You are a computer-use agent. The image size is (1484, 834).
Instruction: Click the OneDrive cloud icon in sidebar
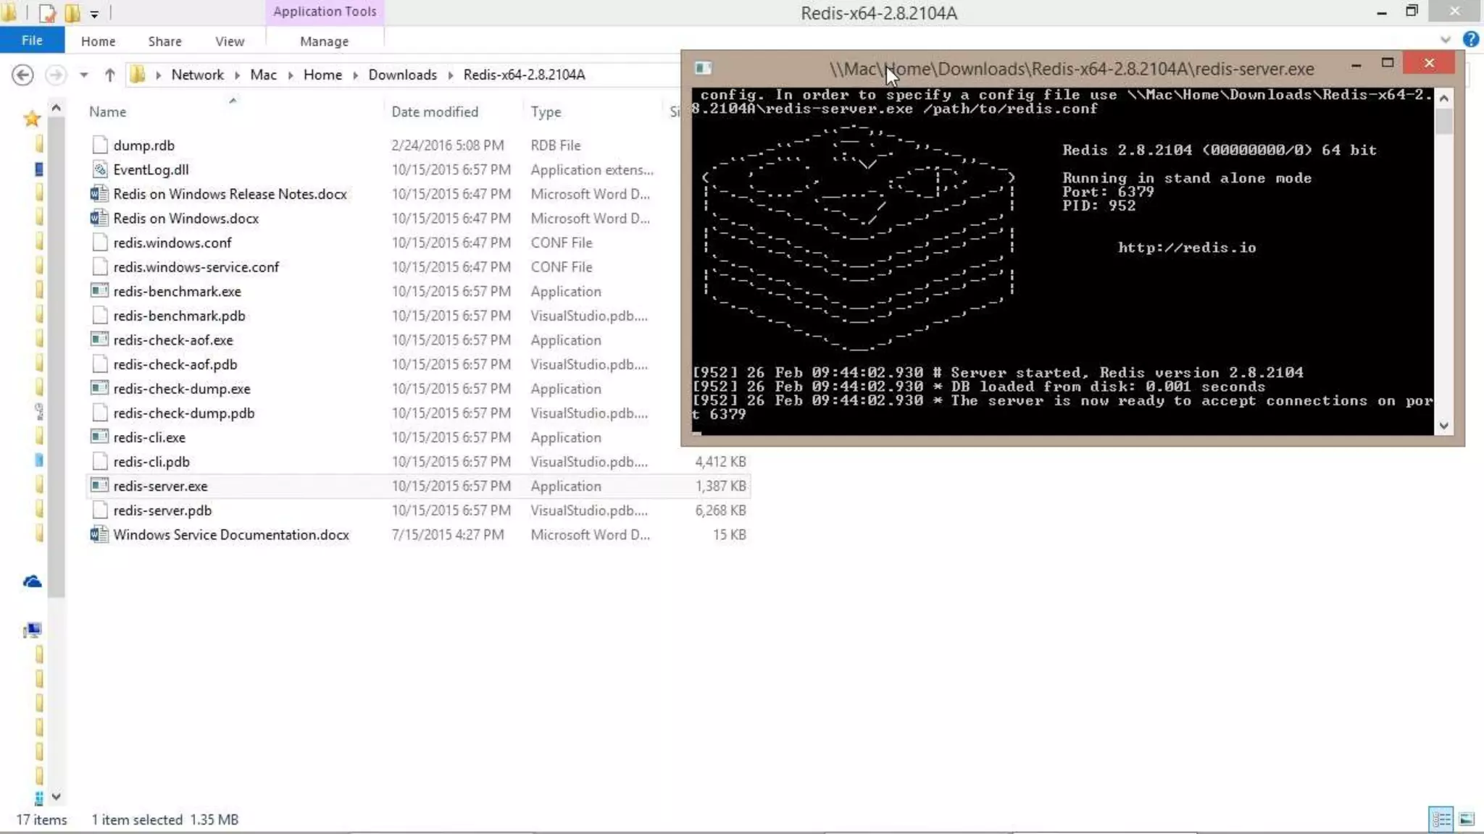click(x=32, y=581)
